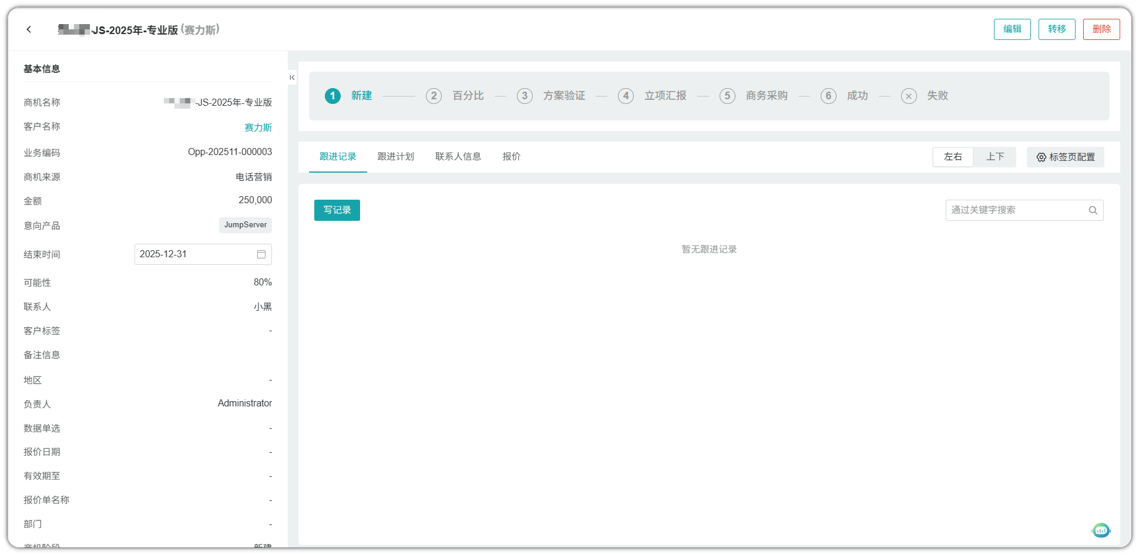Switch layout to 左右 mode

click(x=953, y=157)
